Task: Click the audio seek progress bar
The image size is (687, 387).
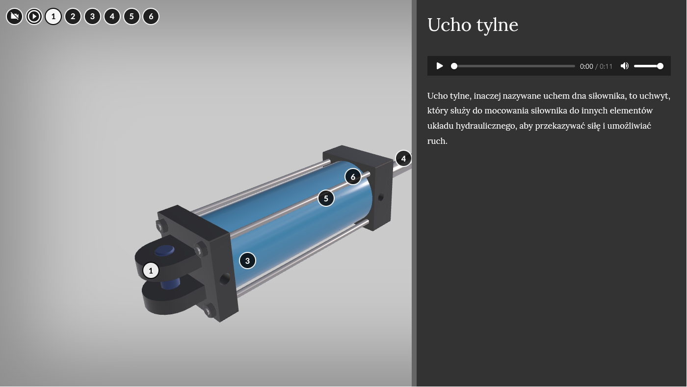Action: 513,66
